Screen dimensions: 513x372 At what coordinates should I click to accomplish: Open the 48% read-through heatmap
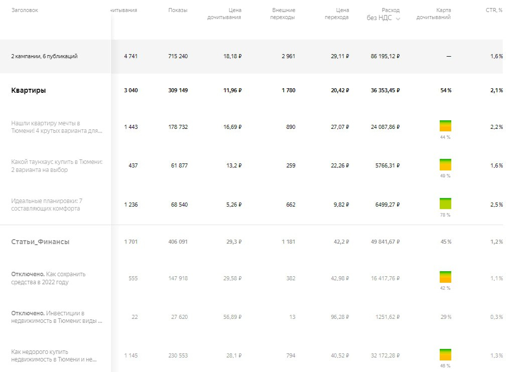click(x=445, y=354)
